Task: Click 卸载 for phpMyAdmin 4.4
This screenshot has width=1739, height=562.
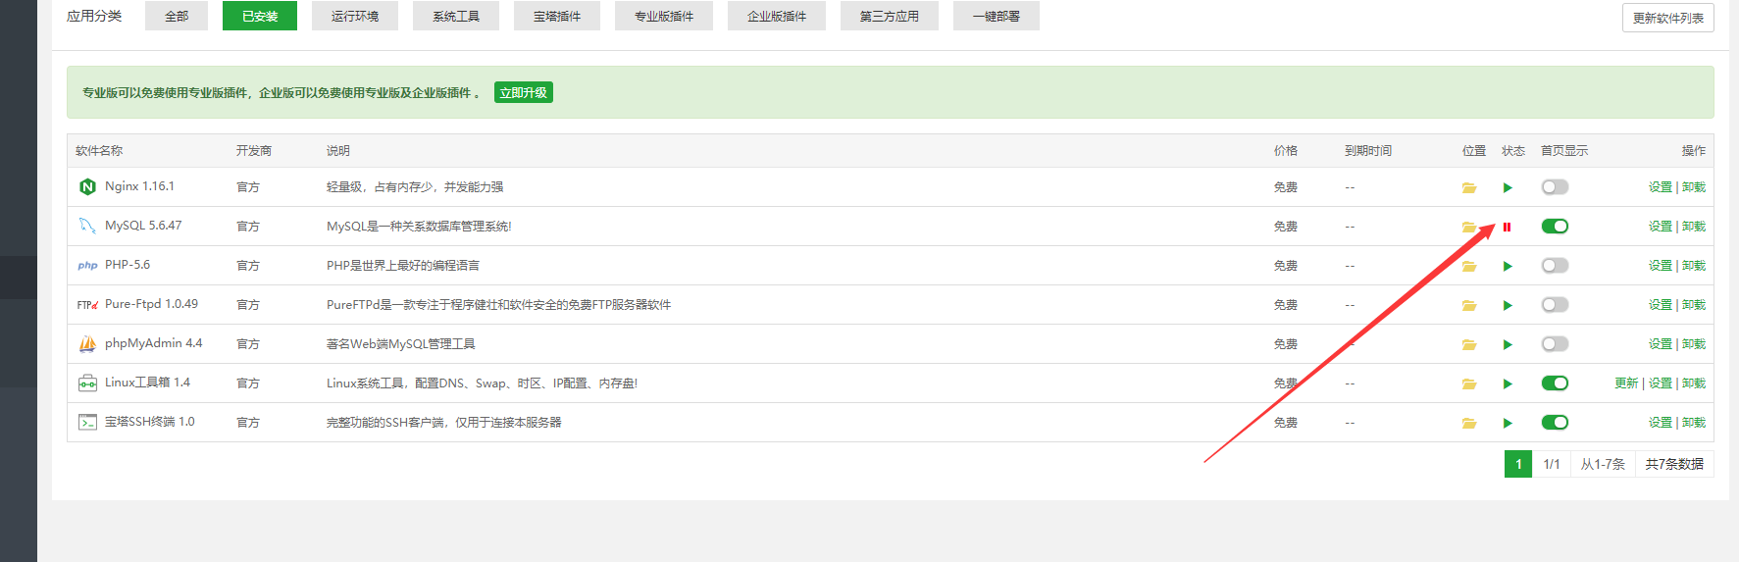Action: point(1694,344)
